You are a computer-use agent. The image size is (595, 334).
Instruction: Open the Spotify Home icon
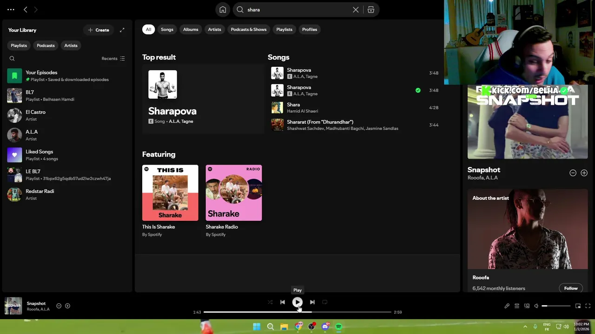(x=223, y=10)
